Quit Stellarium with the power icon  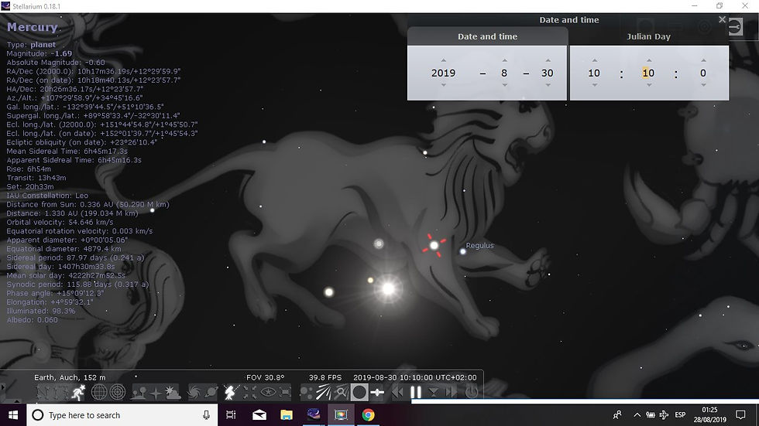[472, 392]
